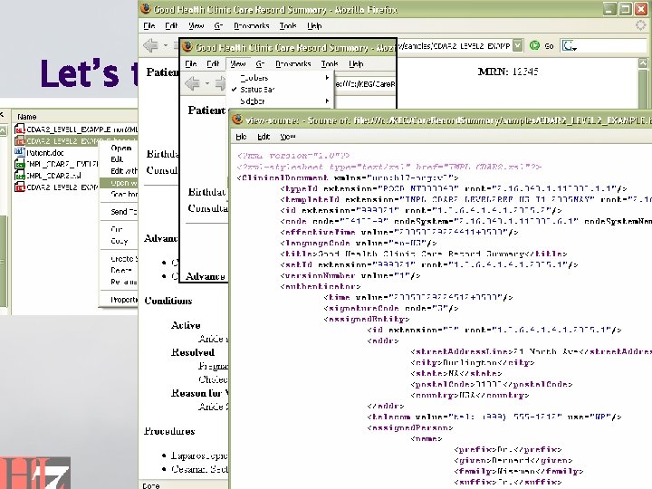Screen dimensions: 652x489
Task: Choose Edit in the file context menu
Action: coord(117,159)
